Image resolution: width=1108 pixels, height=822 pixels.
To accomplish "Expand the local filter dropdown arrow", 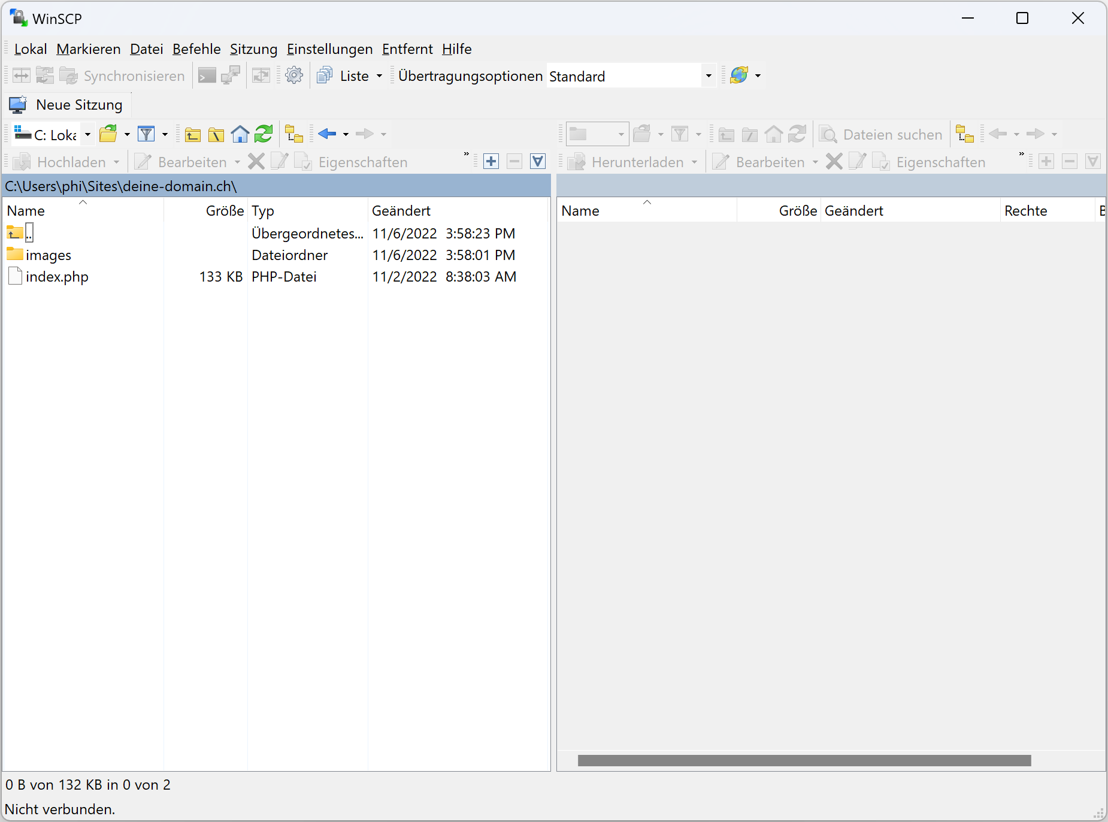I will pyautogui.click(x=165, y=134).
